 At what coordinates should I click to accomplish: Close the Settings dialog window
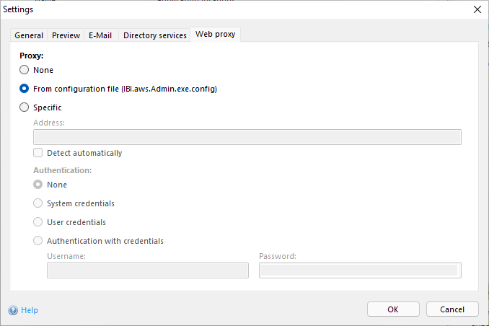477,9
